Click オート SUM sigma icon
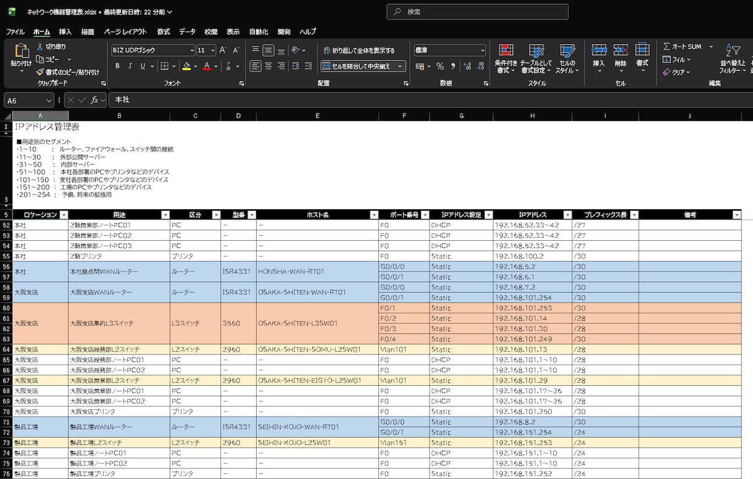753x479 pixels. [667, 47]
